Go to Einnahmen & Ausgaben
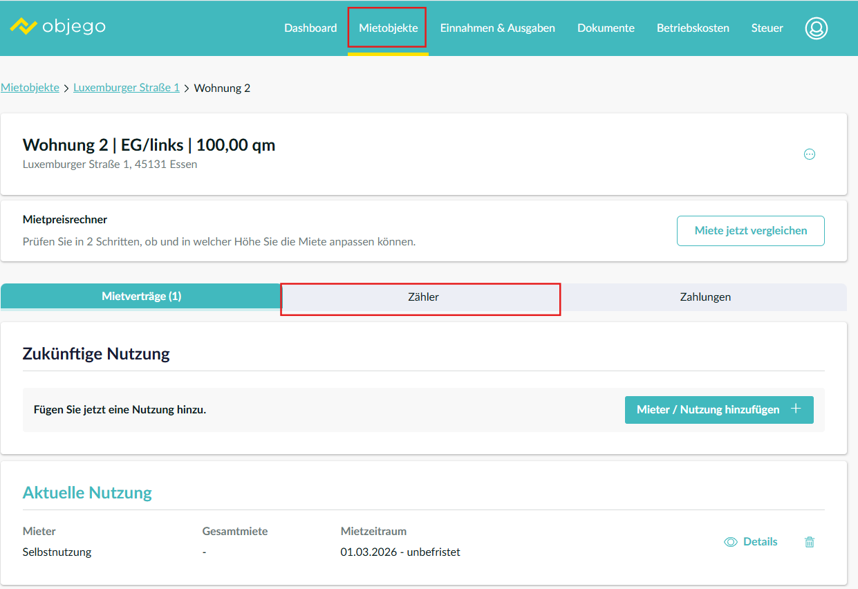Viewport: 858px width, 589px height. (x=497, y=28)
